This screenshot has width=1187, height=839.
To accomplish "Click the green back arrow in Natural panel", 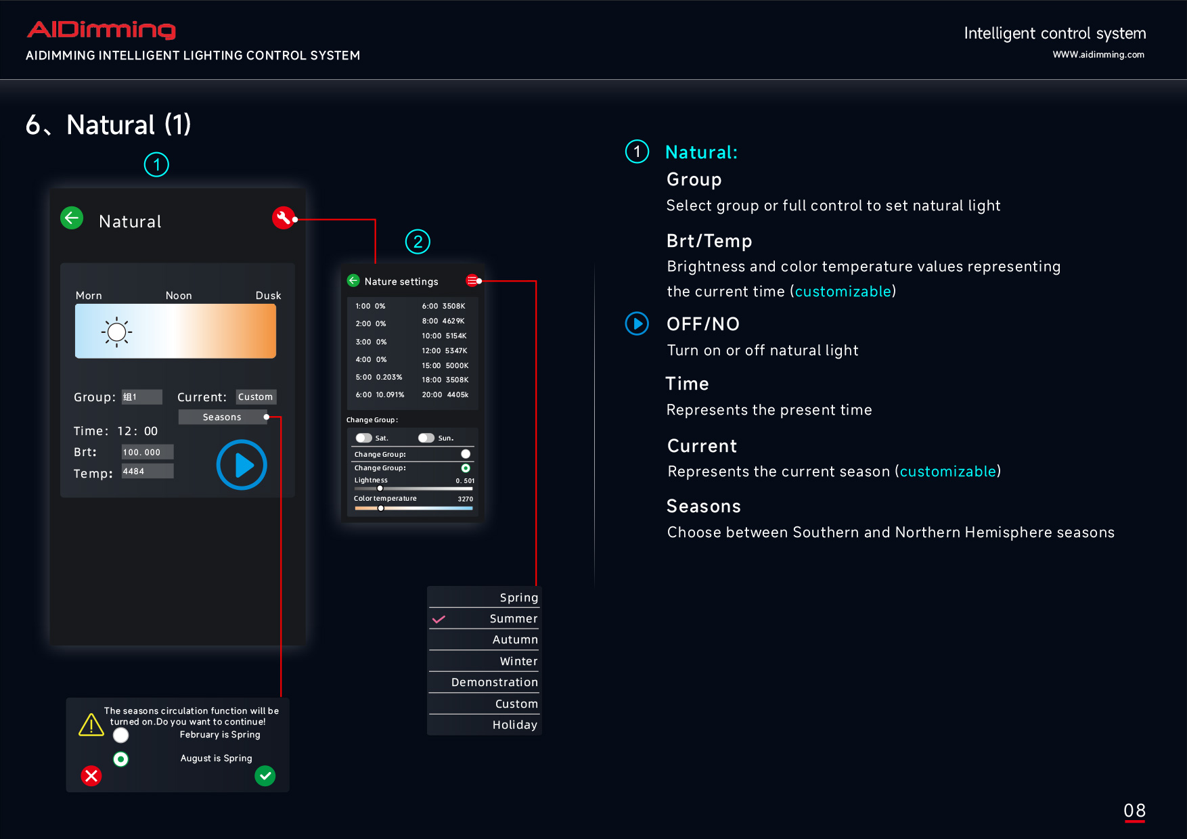I will pos(72,218).
